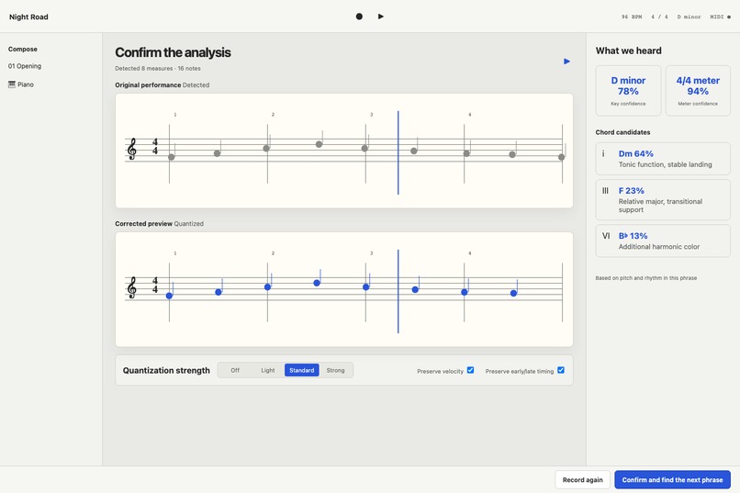
Task: Click the 4/4 time signature in Original staff
Action: point(155,146)
